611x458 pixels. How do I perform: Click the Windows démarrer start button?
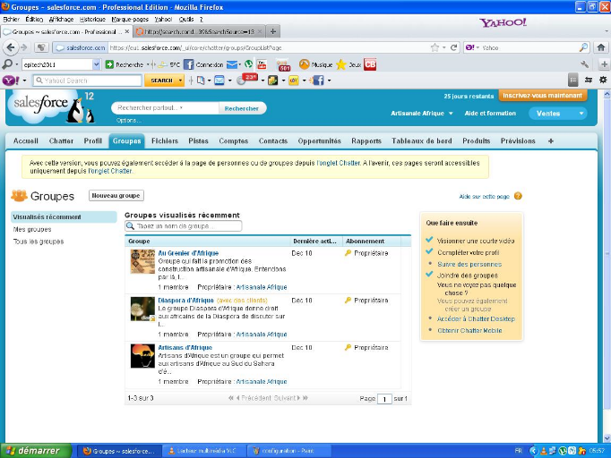point(36,451)
